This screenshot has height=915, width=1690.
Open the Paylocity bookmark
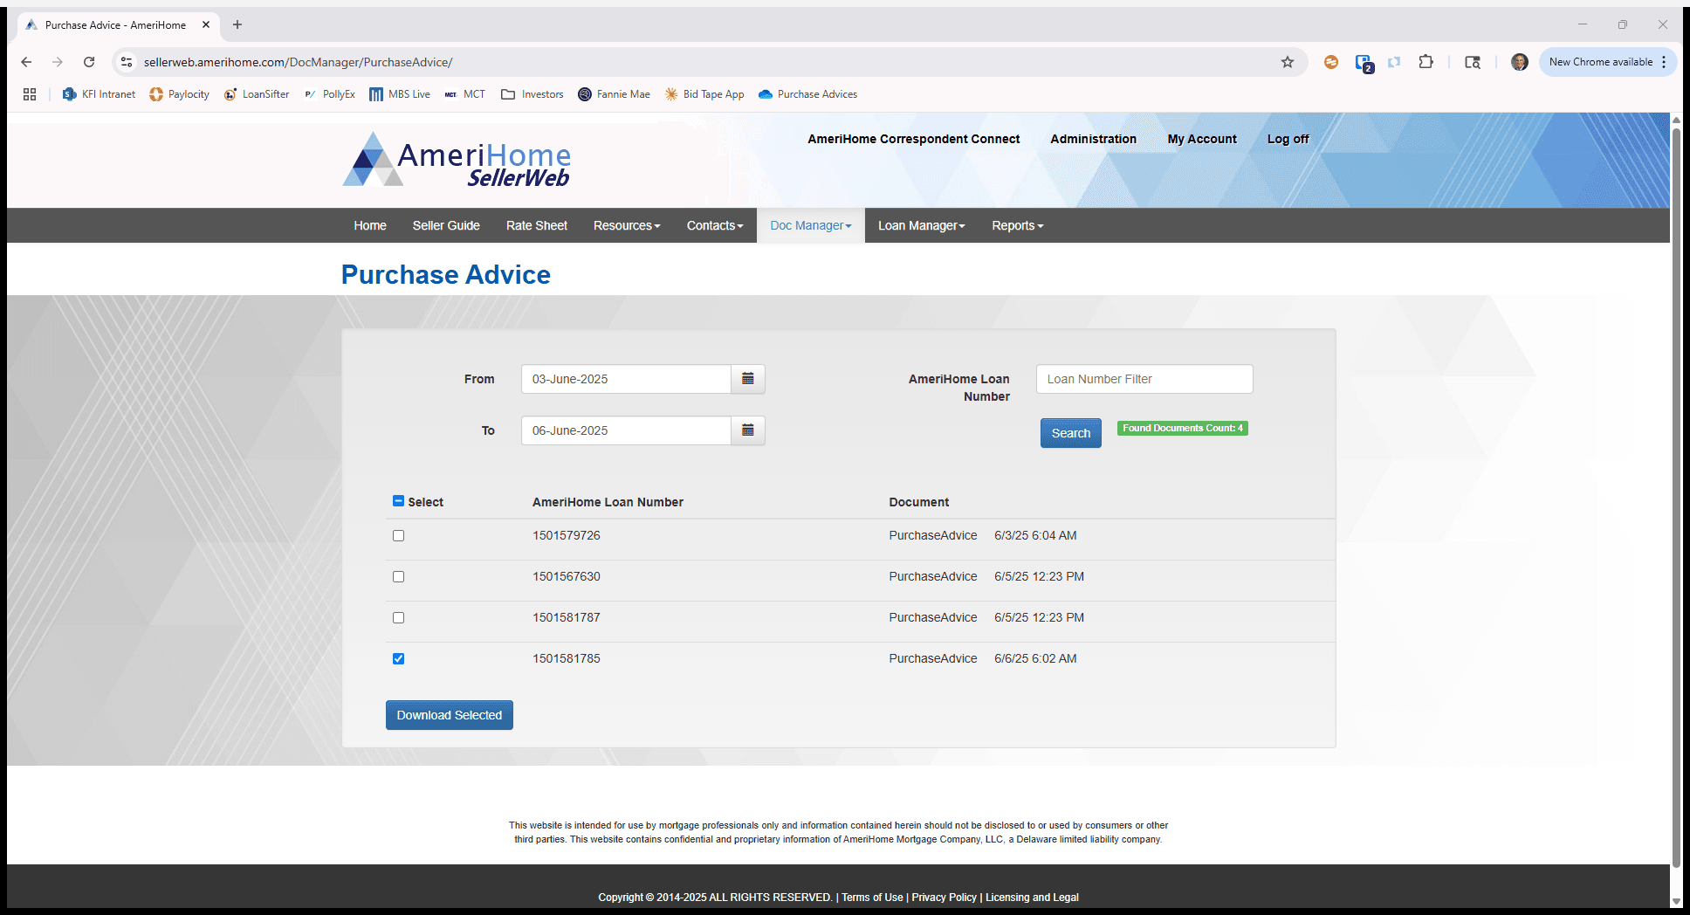pyautogui.click(x=179, y=94)
